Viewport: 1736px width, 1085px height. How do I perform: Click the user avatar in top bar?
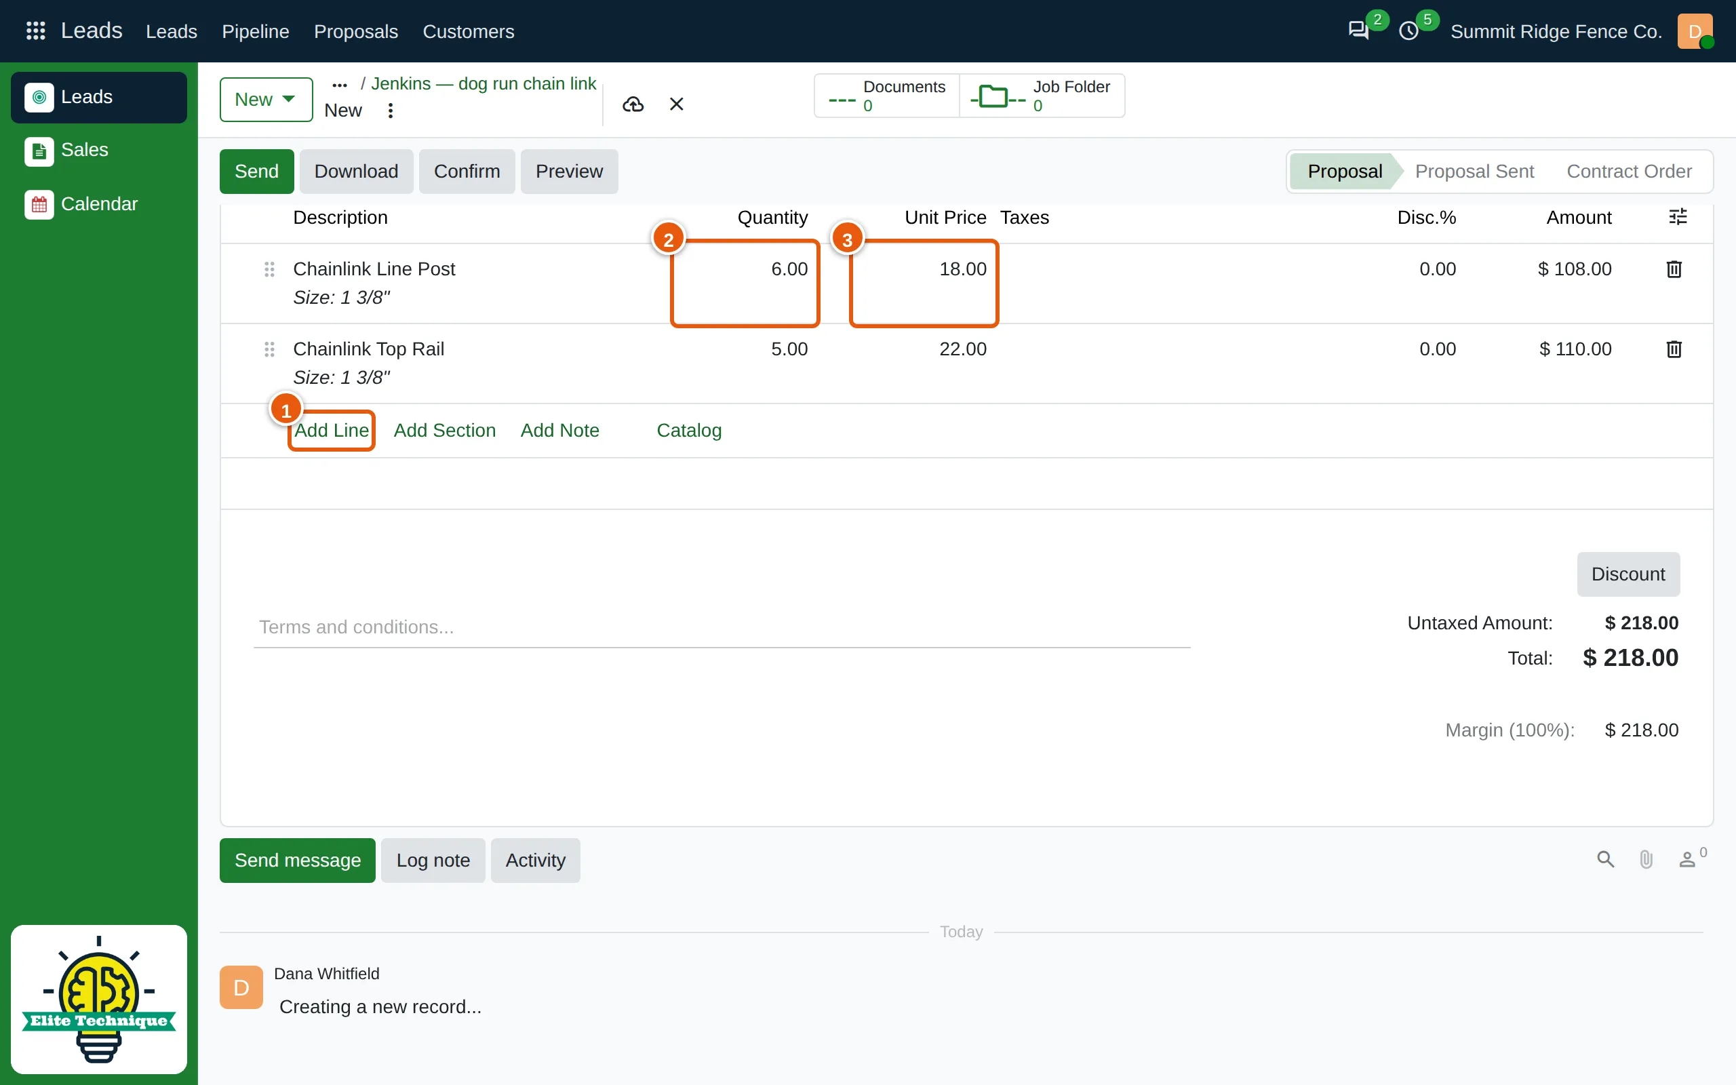point(1695,31)
